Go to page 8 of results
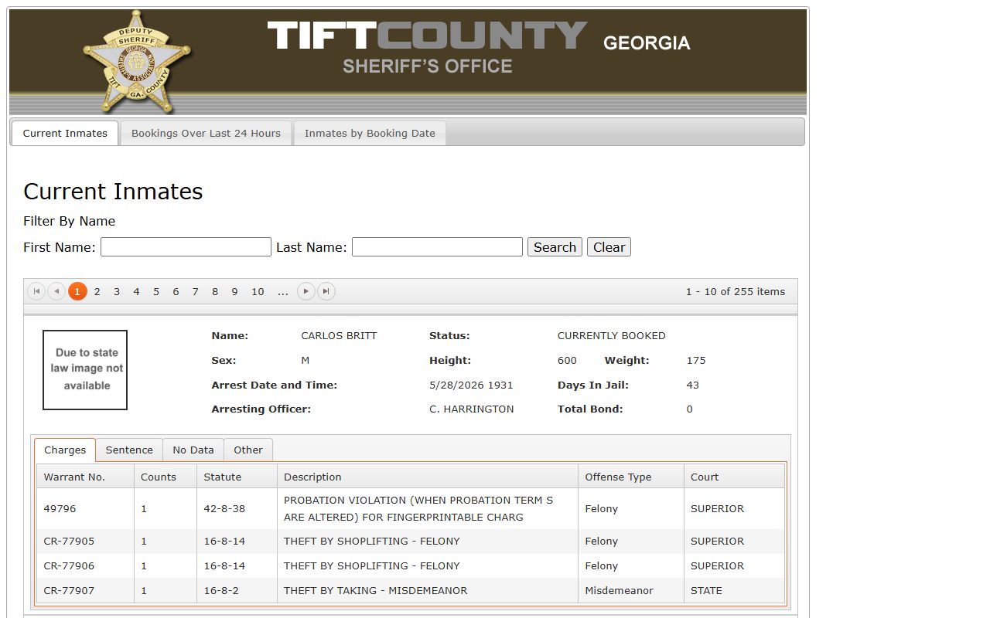This screenshot has width=990, height=618. pos(215,291)
